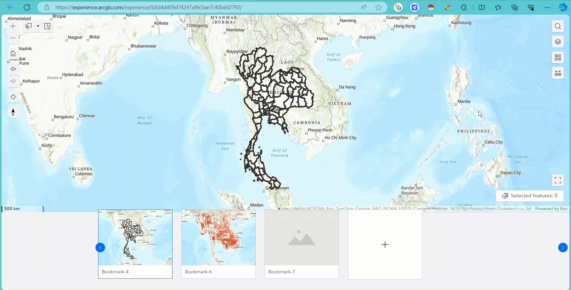
Task: Show next bookmarks with right arrow
Action: 563,248
